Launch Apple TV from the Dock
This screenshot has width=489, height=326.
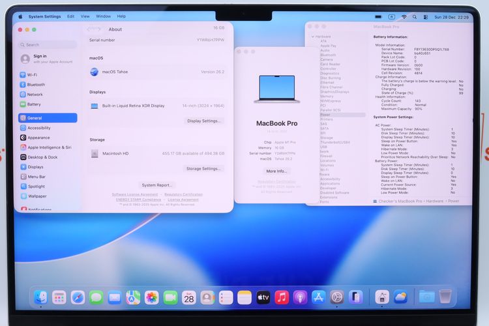coord(263,297)
